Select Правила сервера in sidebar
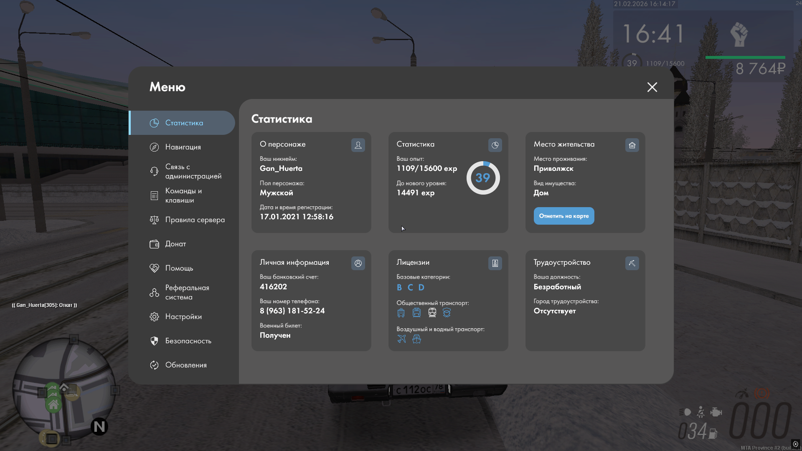This screenshot has width=802, height=451. tap(194, 220)
